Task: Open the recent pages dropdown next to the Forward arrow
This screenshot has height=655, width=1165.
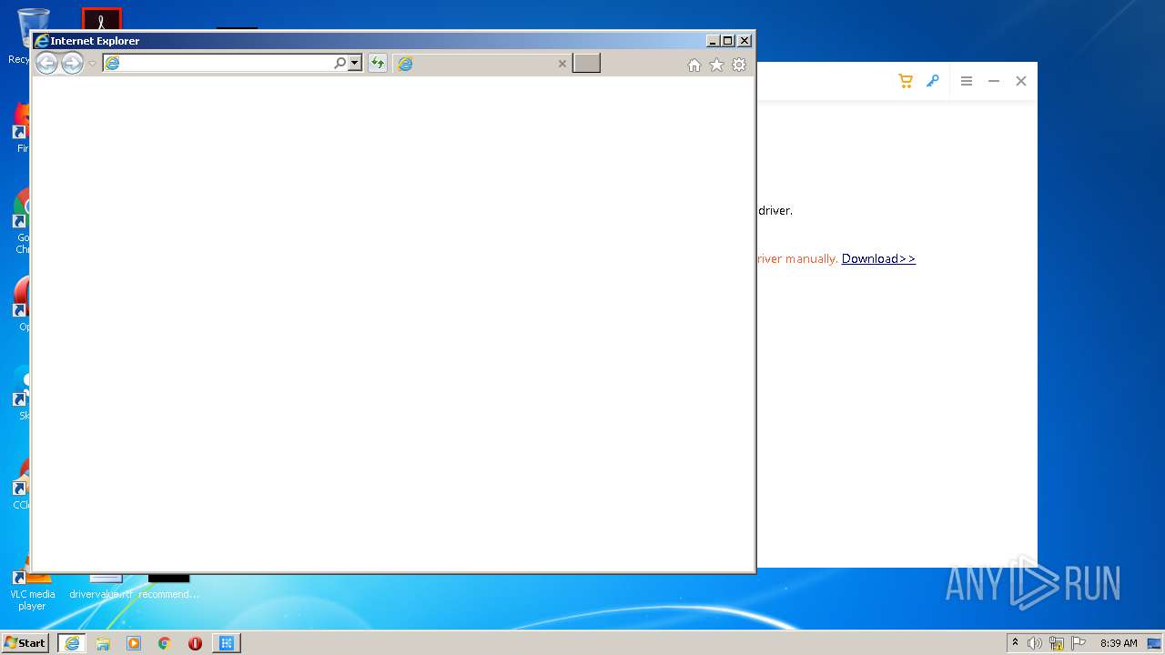Action: pyautogui.click(x=92, y=64)
